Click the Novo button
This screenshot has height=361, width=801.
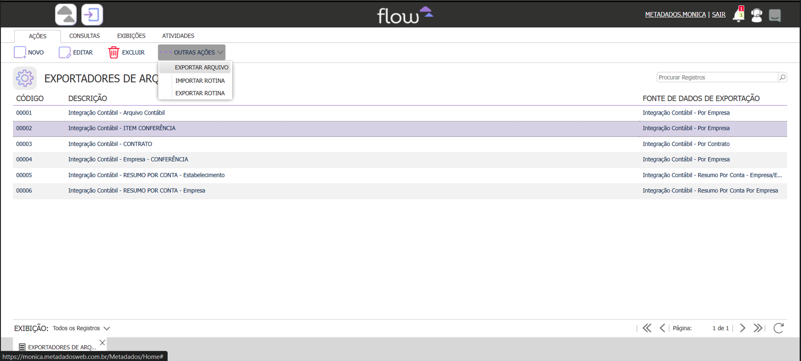tap(29, 52)
